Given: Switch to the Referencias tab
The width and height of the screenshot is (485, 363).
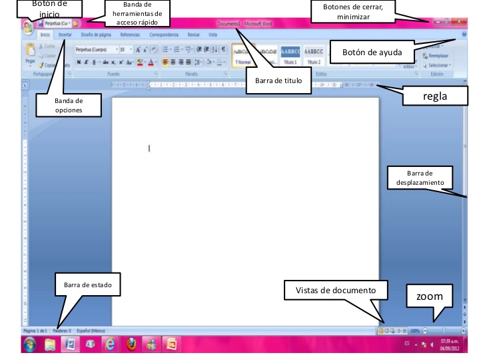Looking at the screenshot, I should click(130, 35).
